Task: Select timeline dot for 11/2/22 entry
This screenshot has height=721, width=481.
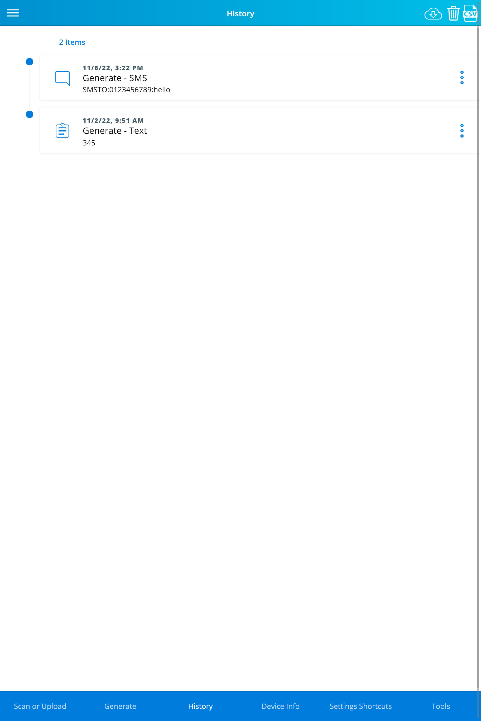Action: coord(30,114)
